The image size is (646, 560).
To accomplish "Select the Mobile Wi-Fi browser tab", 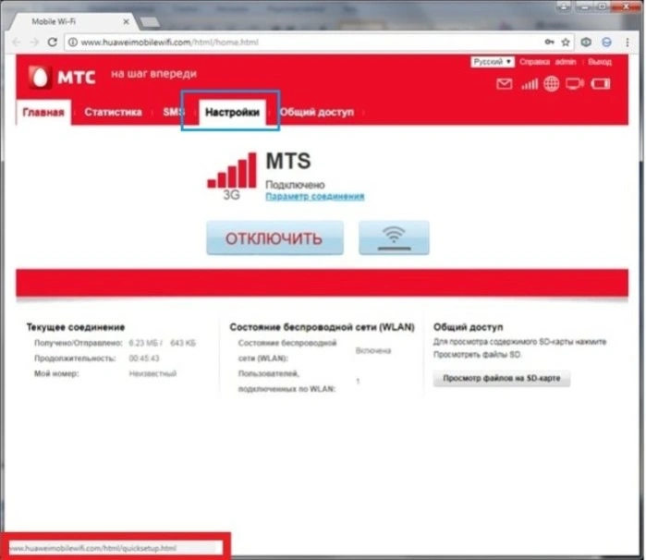I will point(74,21).
